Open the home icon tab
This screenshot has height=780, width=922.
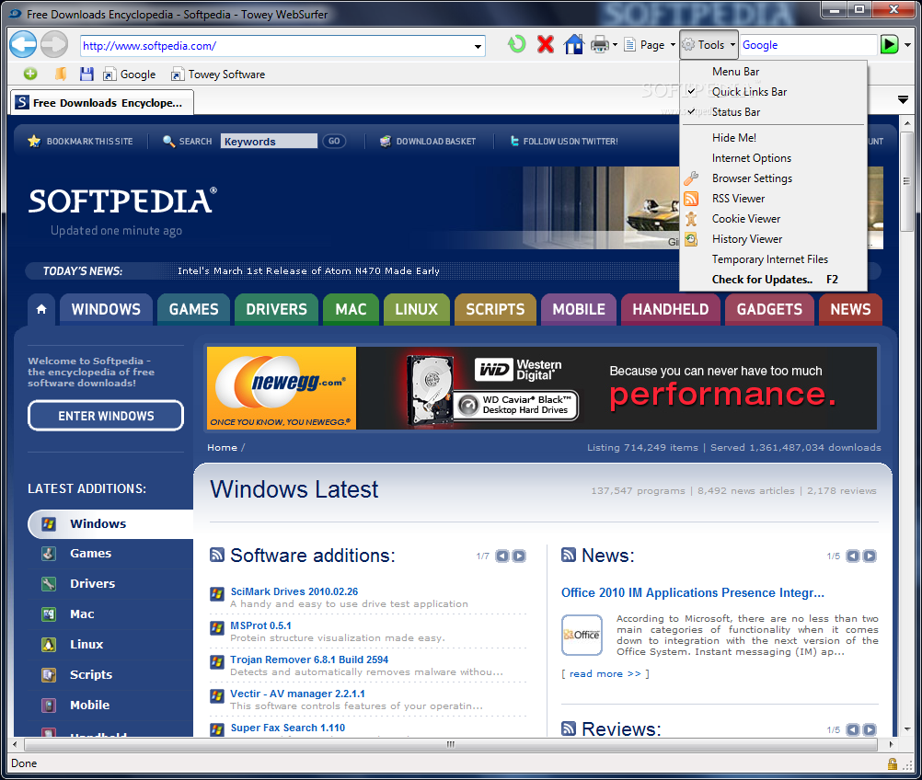tap(41, 309)
